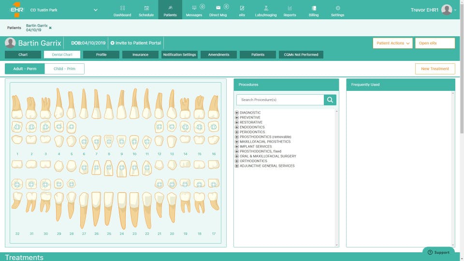Open the Labs/Imaging icon
Screen dimensions: 464x261
[x=266, y=8]
